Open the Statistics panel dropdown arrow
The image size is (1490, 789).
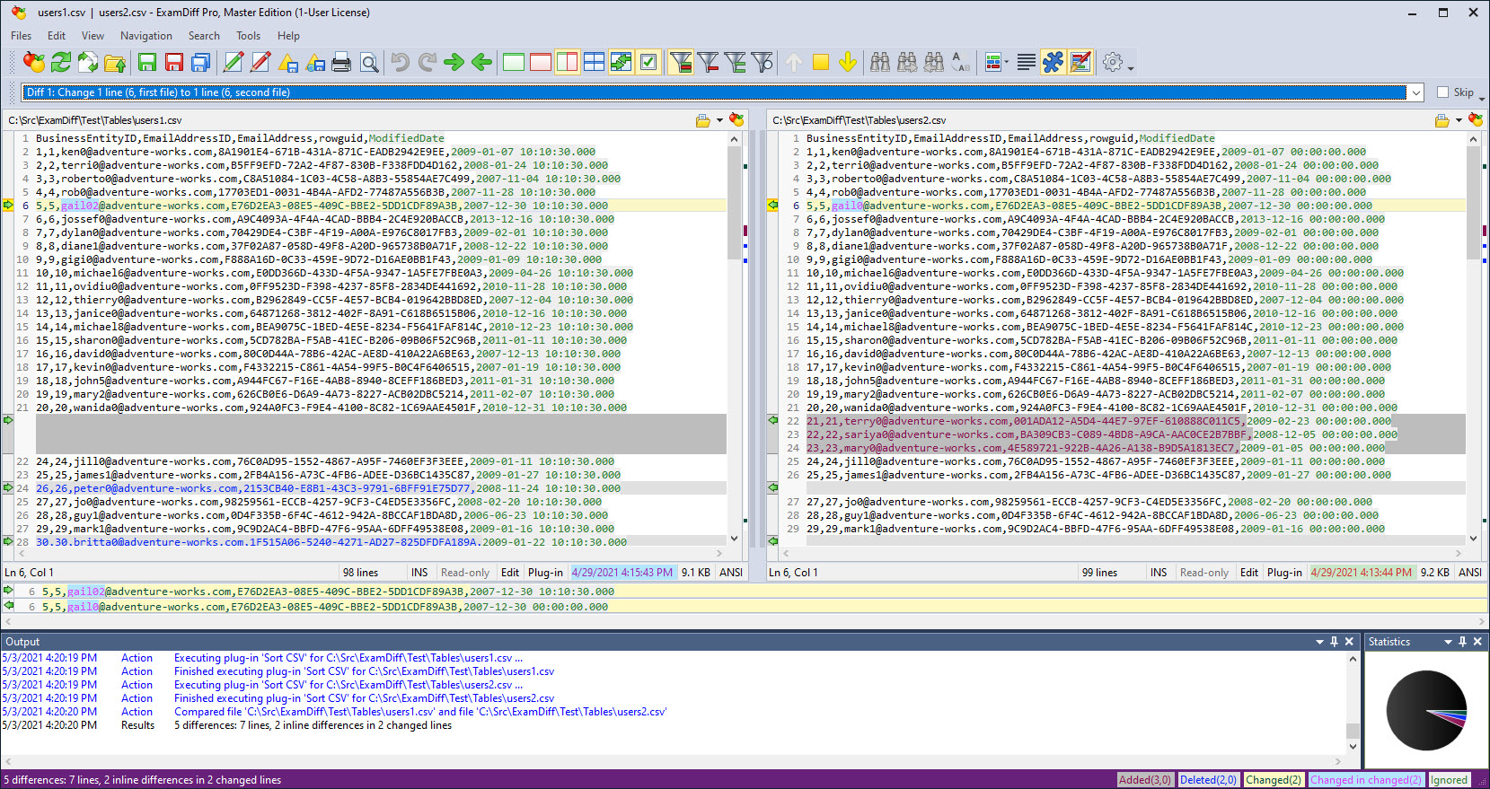pos(1448,642)
